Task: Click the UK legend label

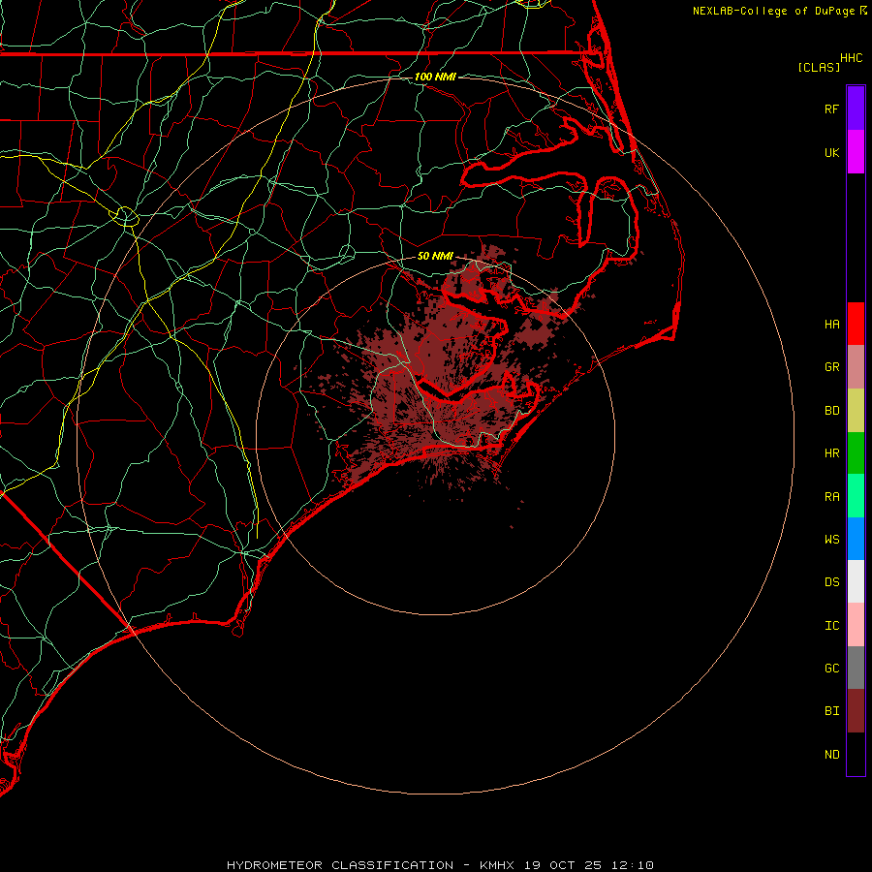Action: (831, 152)
